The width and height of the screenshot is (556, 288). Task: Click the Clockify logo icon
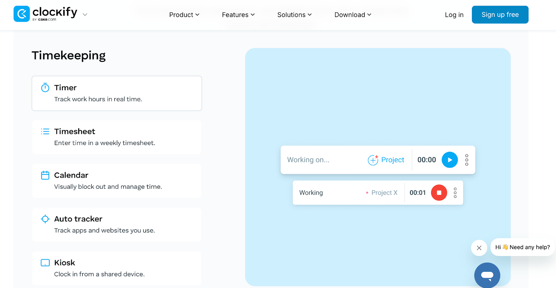coord(22,14)
